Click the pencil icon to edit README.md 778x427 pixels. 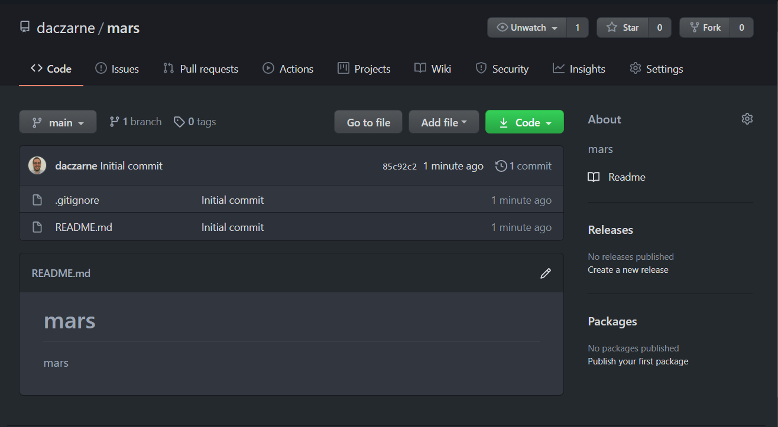[545, 273]
